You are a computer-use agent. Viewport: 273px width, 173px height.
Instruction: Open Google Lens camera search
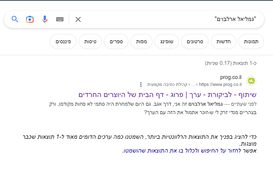(x=30, y=19)
